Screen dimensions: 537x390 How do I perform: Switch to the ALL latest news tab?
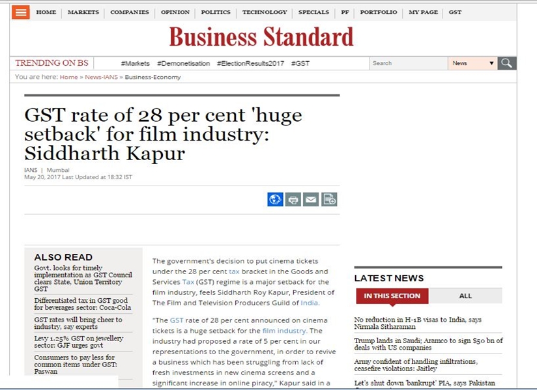(x=465, y=296)
